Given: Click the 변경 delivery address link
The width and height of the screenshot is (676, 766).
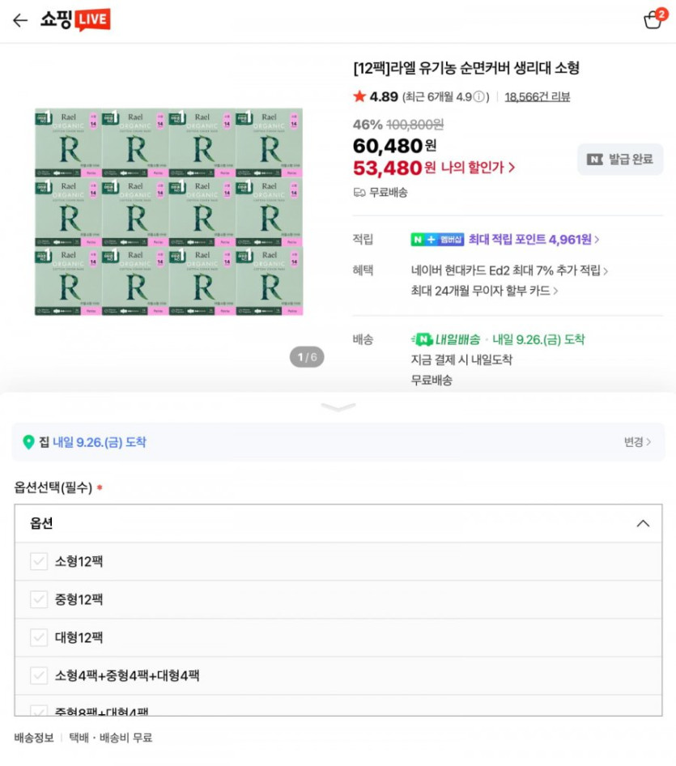Looking at the screenshot, I should pos(637,442).
